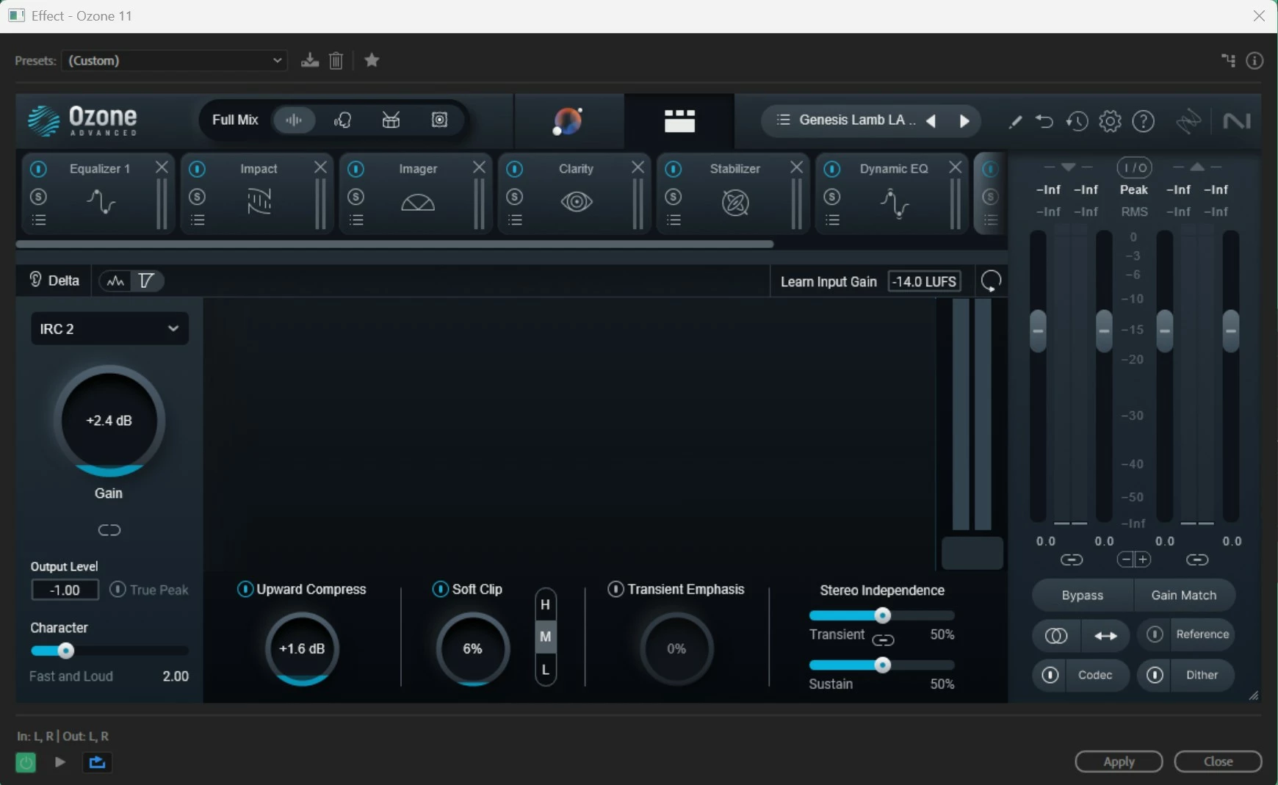This screenshot has height=785, width=1278.
Task: Click the -14.0 LUFS target field
Action: point(924,281)
